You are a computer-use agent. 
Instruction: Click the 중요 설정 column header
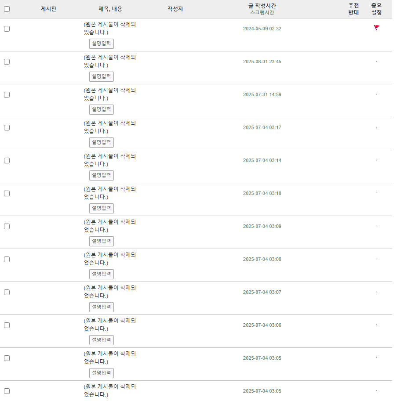click(x=376, y=9)
